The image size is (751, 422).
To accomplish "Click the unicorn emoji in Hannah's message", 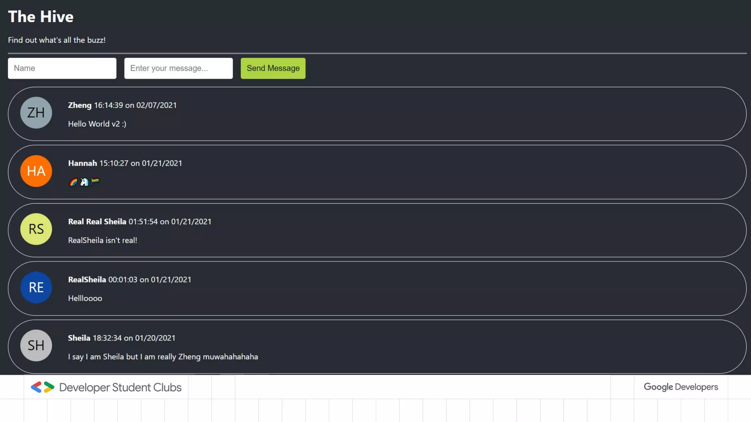I will 84,182.
